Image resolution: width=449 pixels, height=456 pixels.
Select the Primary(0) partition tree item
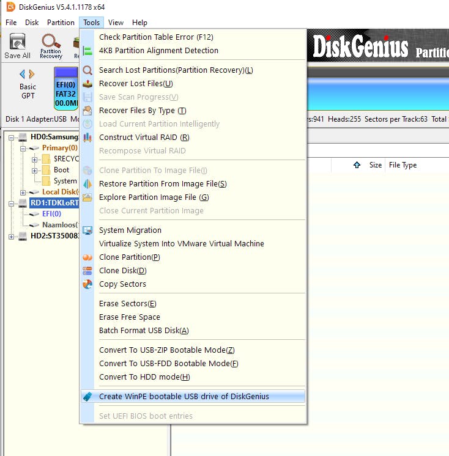coord(60,148)
